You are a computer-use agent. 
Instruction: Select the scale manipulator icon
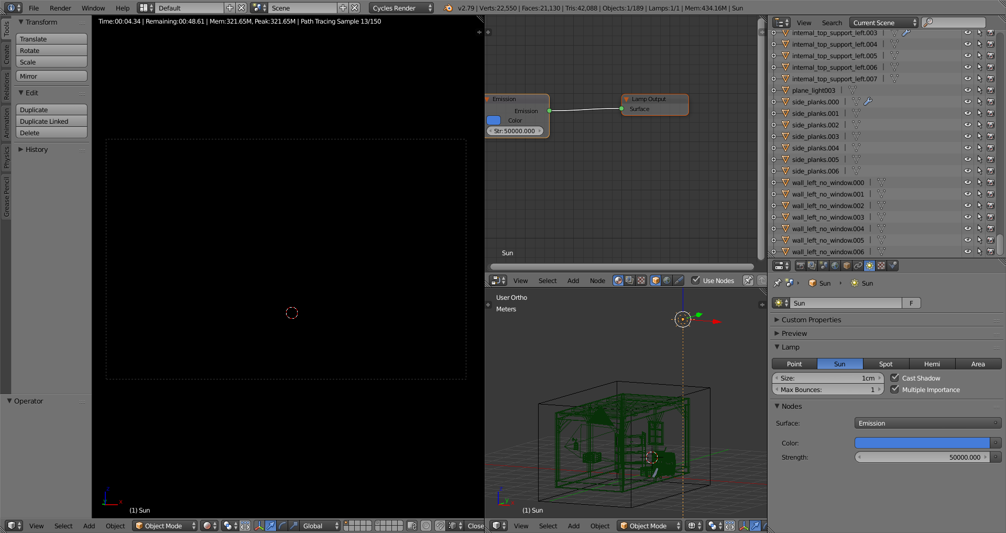pos(293,526)
